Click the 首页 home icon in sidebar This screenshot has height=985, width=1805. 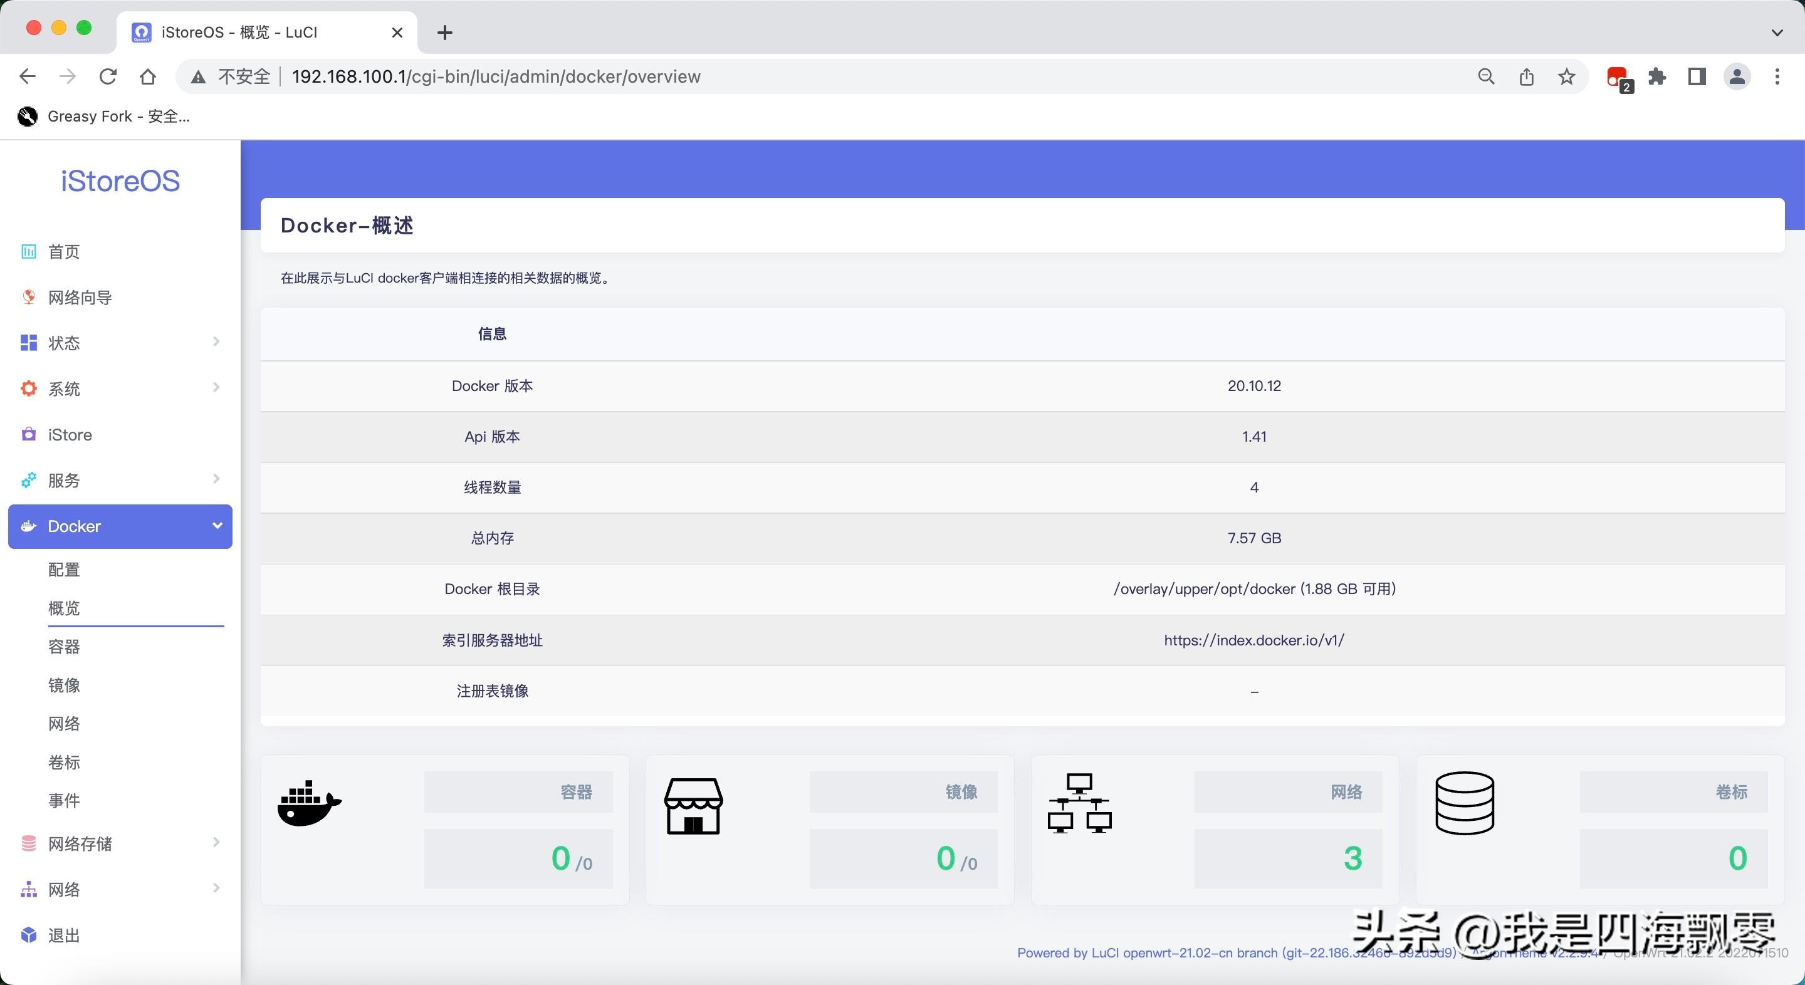(x=28, y=251)
